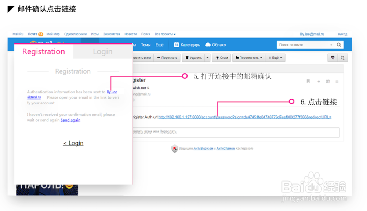Viewport: 367px width, 211px height.
Task: Open Ещё in the blue mail header
Action: 159,45
